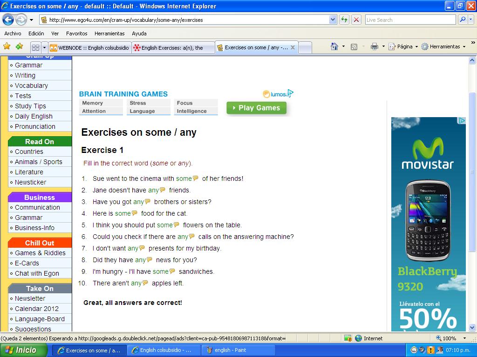The height and width of the screenshot is (357, 477).
Task: Click the Refresh page icon
Action: (344, 20)
